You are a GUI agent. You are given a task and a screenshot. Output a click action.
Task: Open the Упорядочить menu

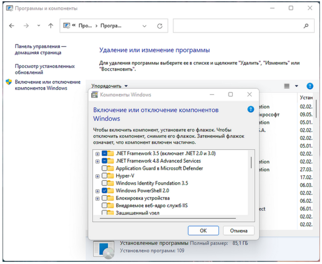click(109, 86)
